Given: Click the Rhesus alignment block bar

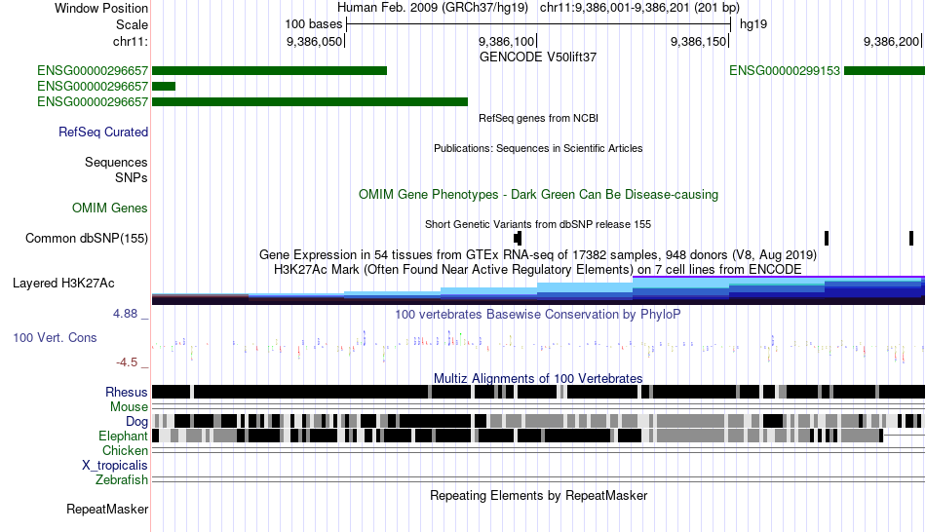Looking at the screenshot, I should tap(538, 392).
